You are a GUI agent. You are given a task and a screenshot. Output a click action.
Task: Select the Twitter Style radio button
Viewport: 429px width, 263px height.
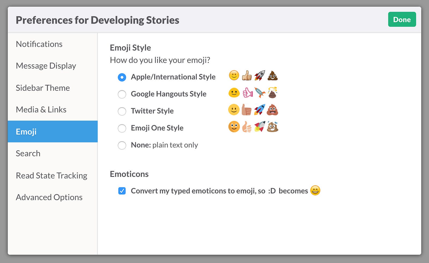(122, 111)
